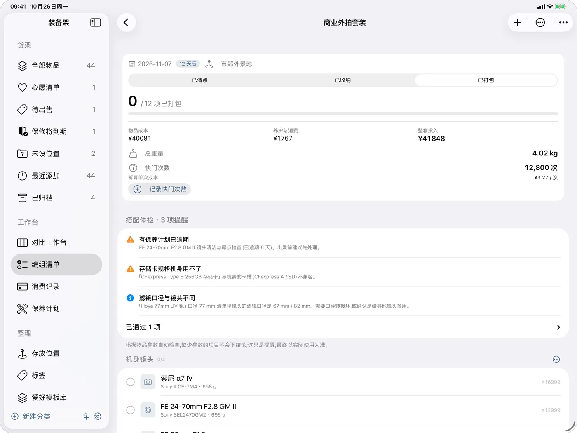The height and width of the screenshot is (433, 577).
Task: Switch to the 已收纳 tab
Action: pos(343,80)
